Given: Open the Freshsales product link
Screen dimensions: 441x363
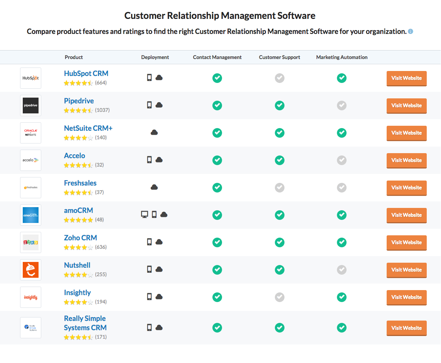Looking at the screenshot, I should (x=80, y=183).
